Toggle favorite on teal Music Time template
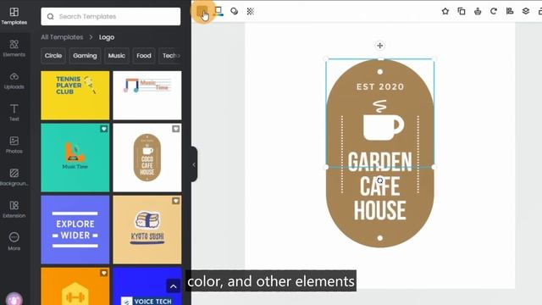The width and height of the screenshot is (542, 305). [x=103, y=129]
